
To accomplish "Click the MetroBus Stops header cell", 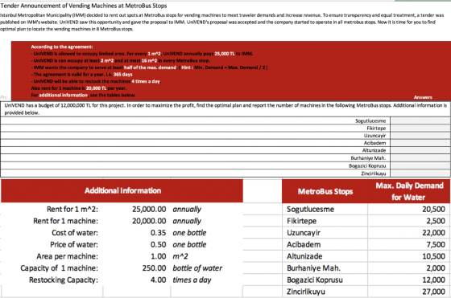I will [x=325, y=191].
